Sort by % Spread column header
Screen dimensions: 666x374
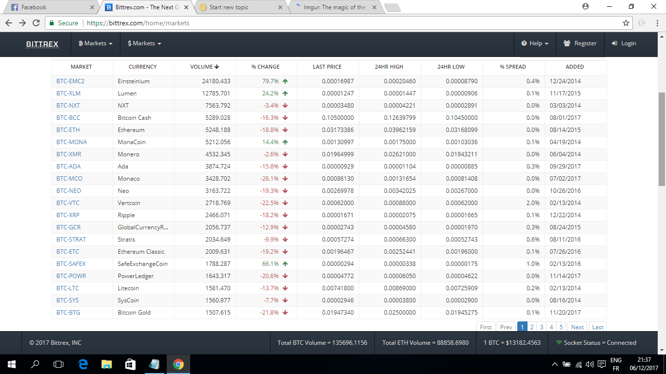click(513, 67)
